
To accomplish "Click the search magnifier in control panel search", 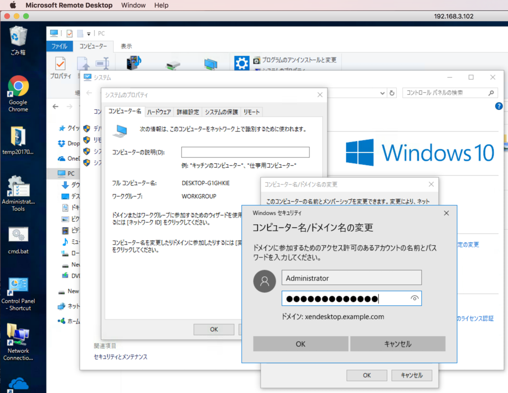I will (x=491, y=93).
